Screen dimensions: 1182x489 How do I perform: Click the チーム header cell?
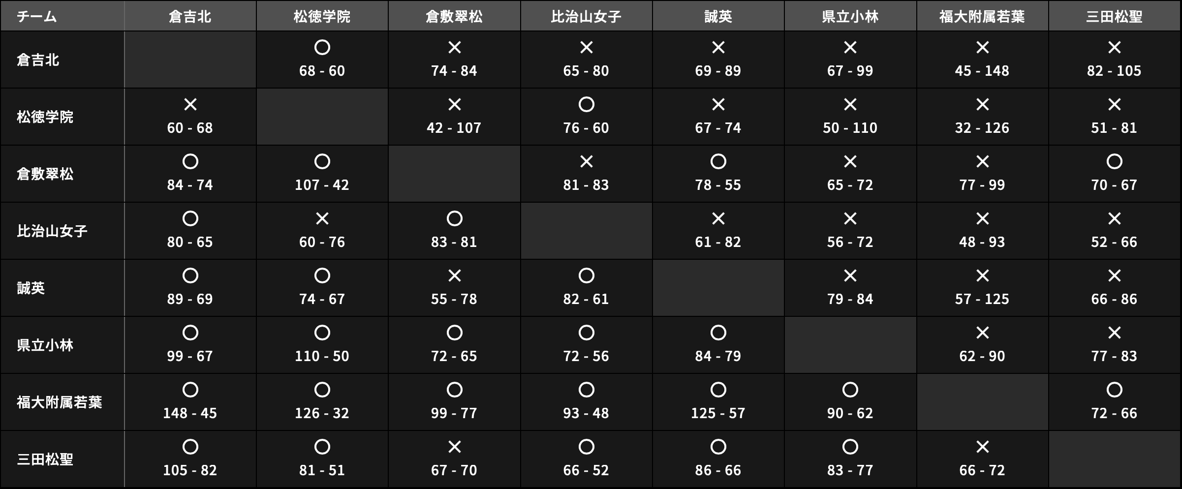click(37, 17)
